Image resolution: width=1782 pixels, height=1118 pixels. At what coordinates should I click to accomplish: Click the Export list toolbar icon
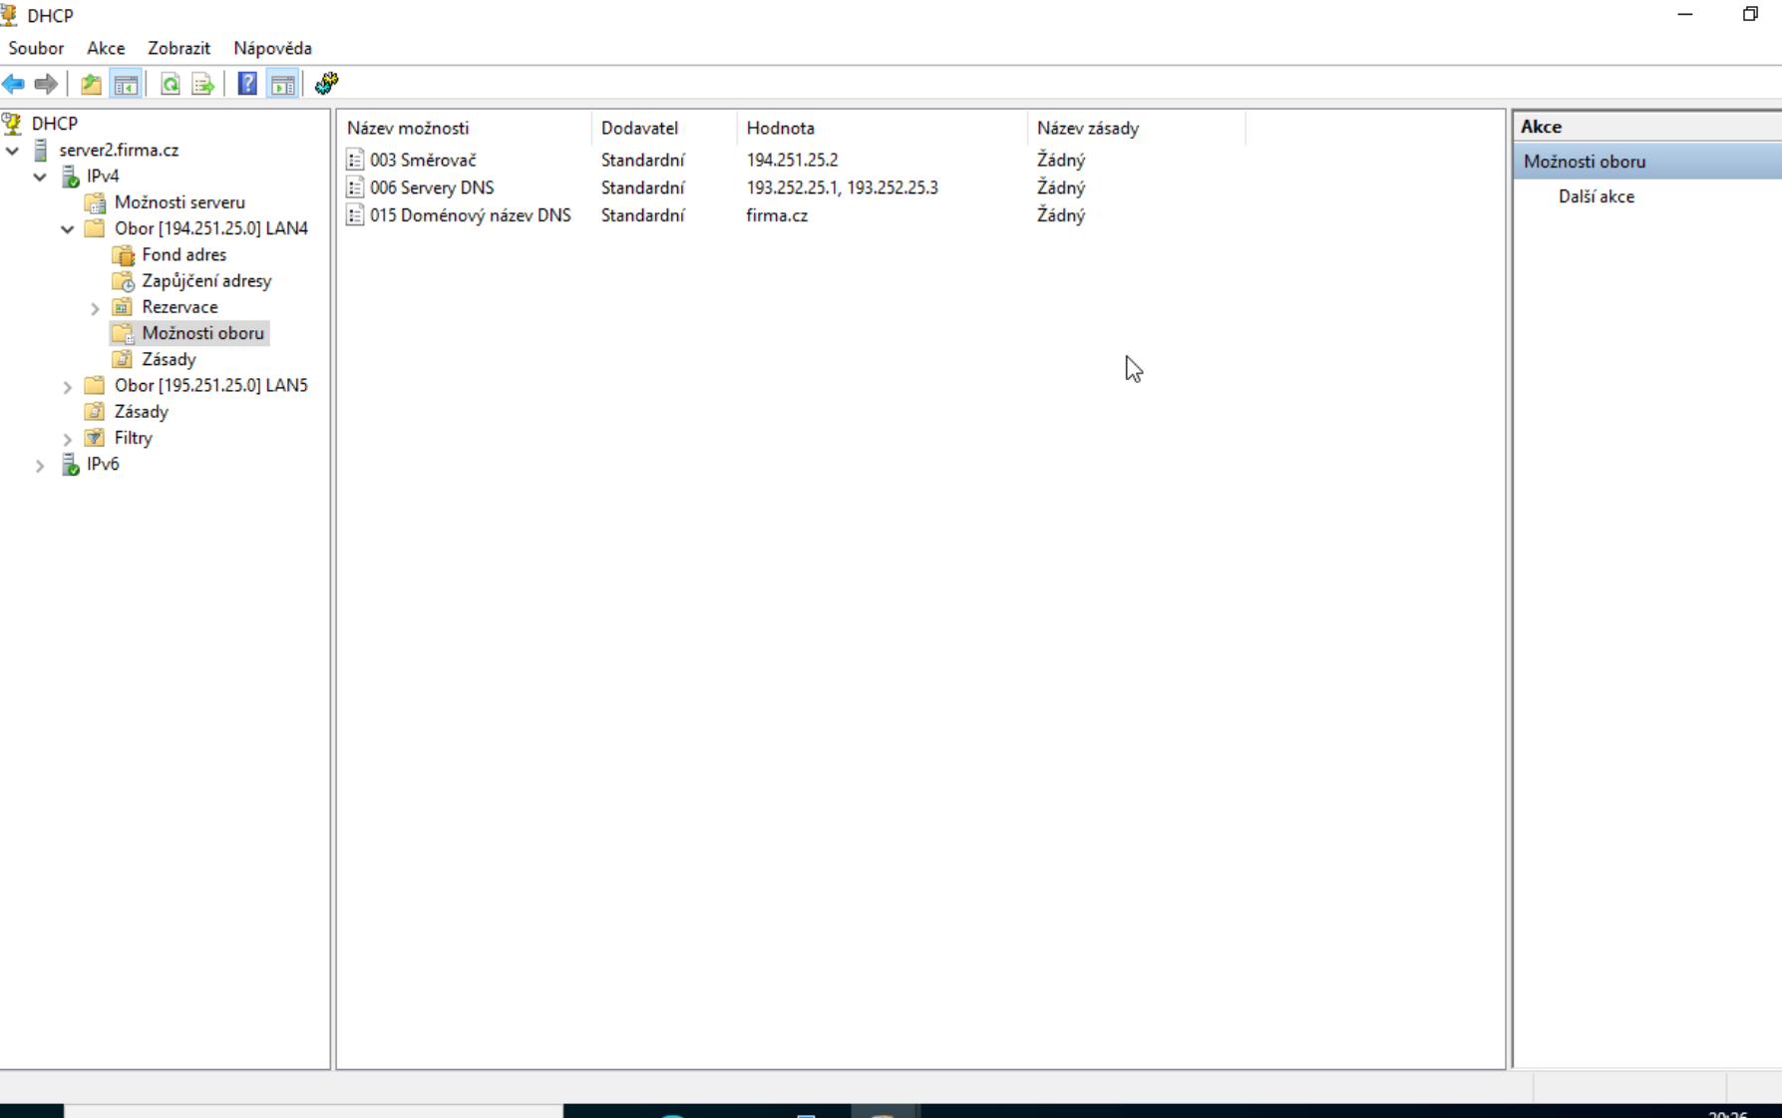(x=202, y=84)
